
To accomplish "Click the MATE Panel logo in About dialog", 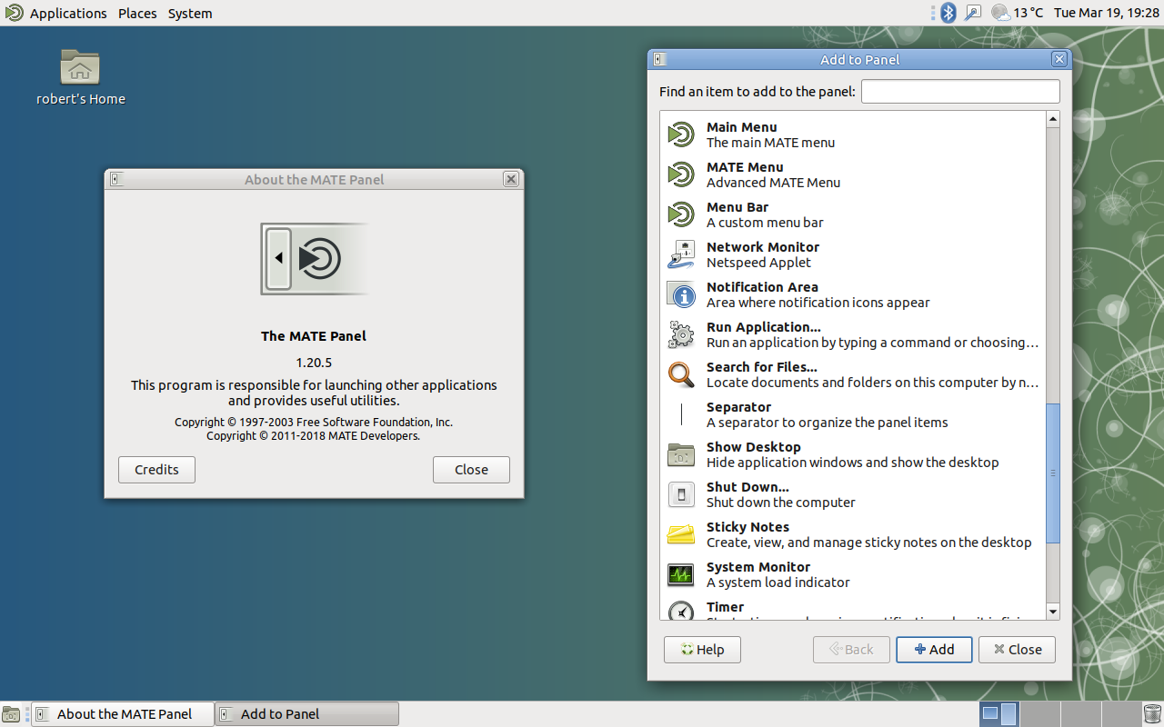I will coord(314,259).
